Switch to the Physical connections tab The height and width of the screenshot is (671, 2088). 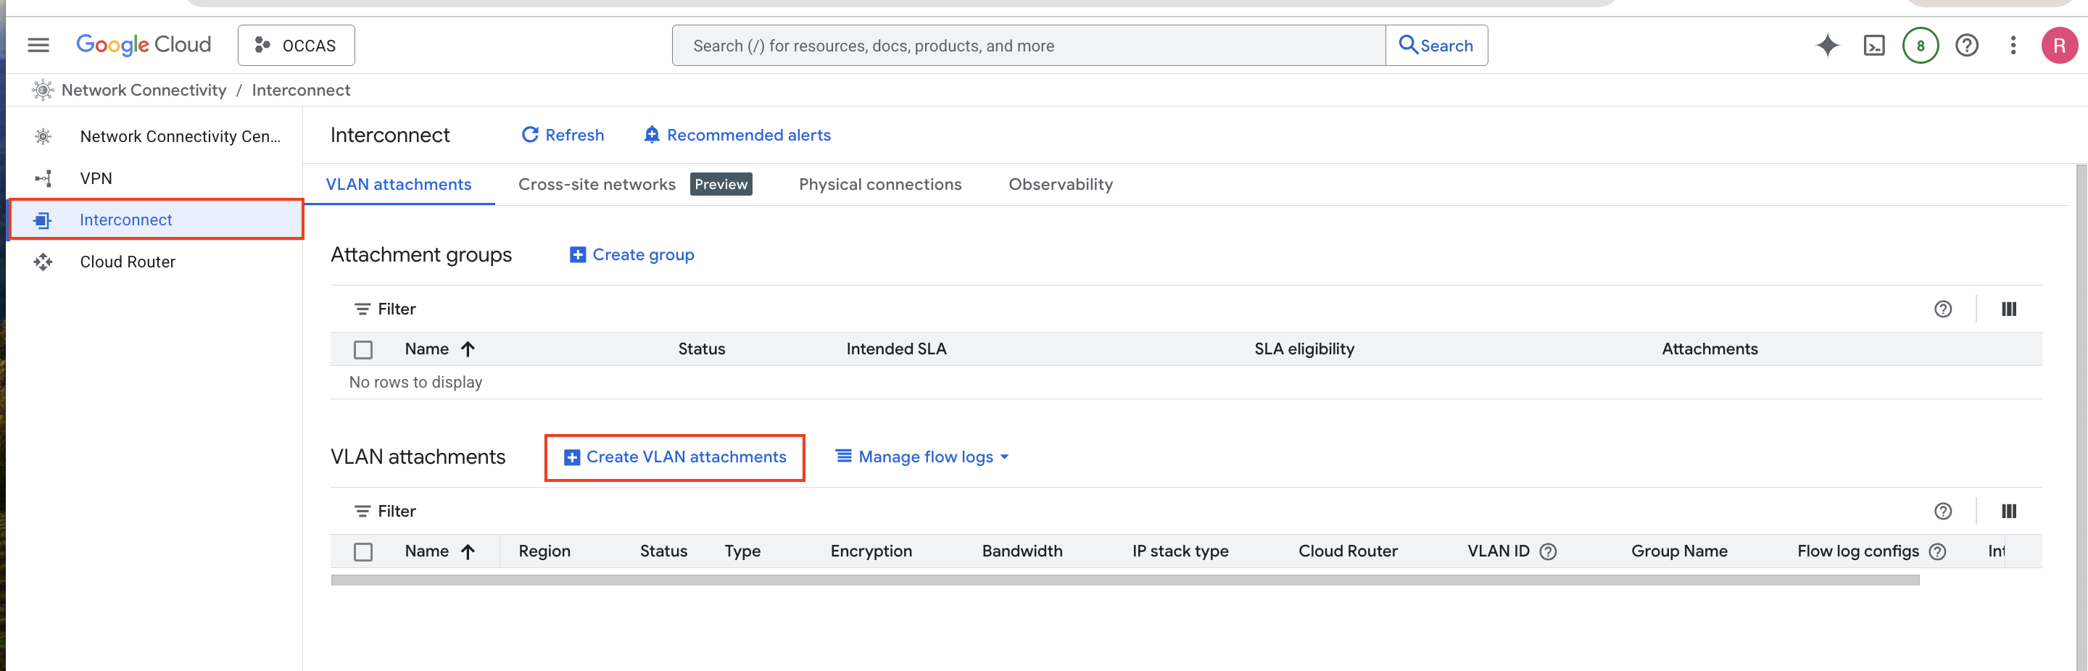coord(879,184)
